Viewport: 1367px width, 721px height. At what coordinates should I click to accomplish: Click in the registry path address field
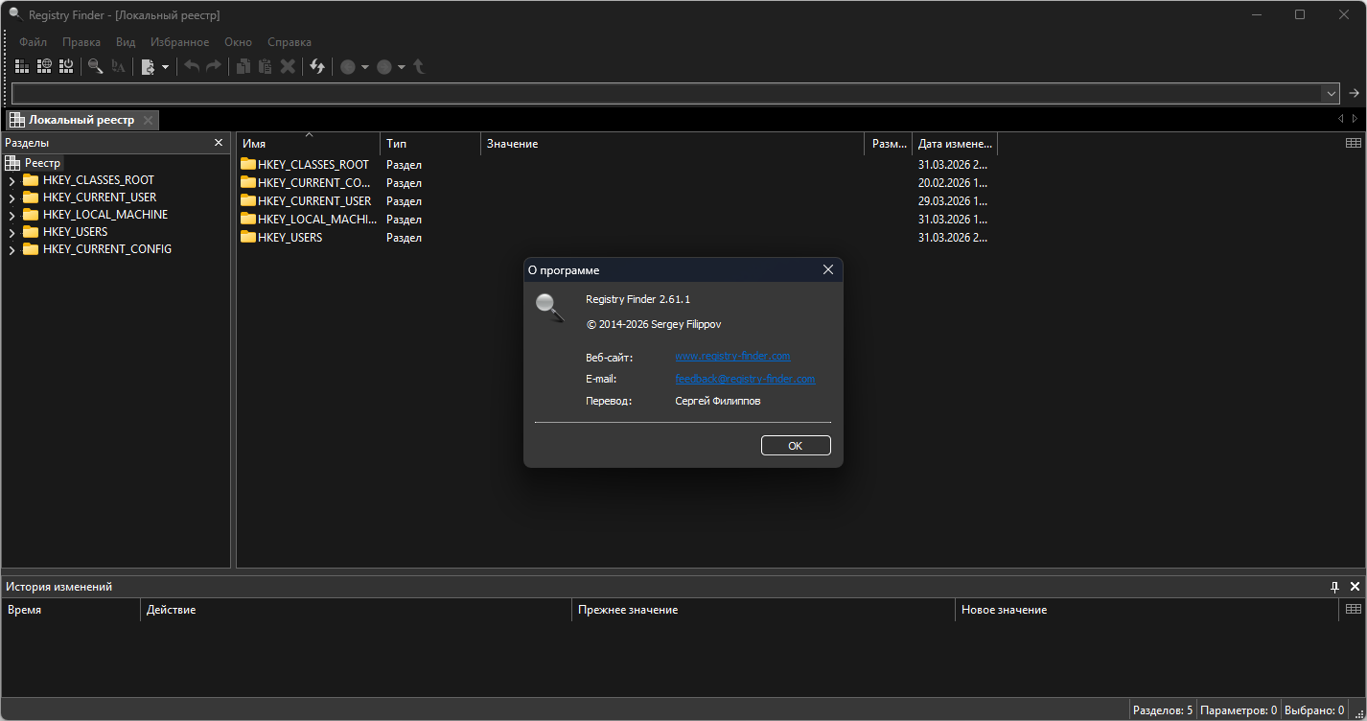point(661,93)
